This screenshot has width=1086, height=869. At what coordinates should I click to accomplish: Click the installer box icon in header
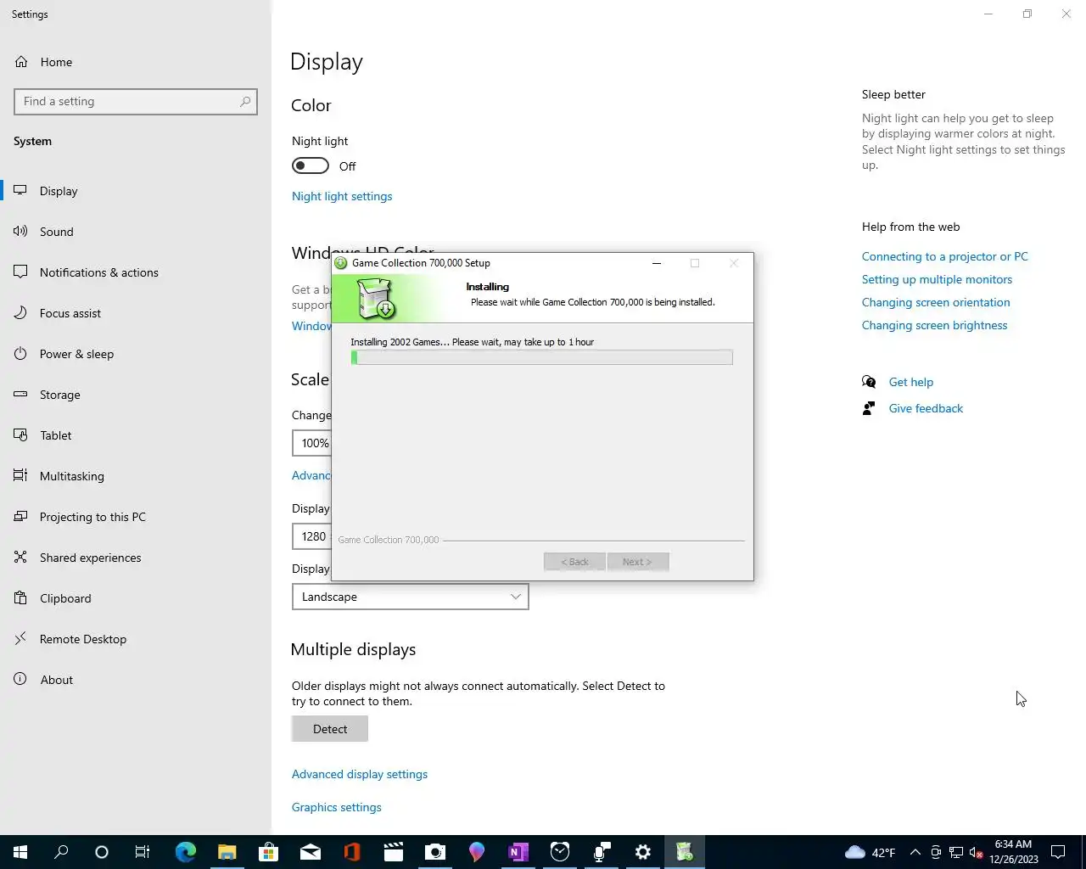(x=376, y=299)
